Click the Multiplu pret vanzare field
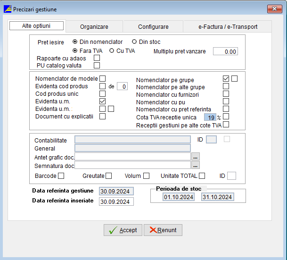Viewport: 287px width, 260px height. pos(225,51)
